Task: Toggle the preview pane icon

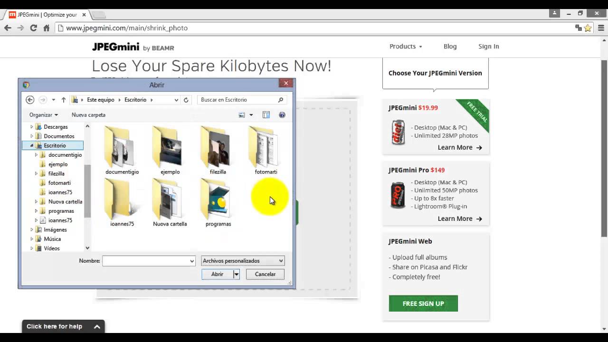Action: pos(266,115)
